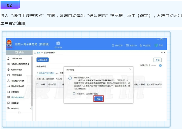Click the 征收项目 column header

52,84
